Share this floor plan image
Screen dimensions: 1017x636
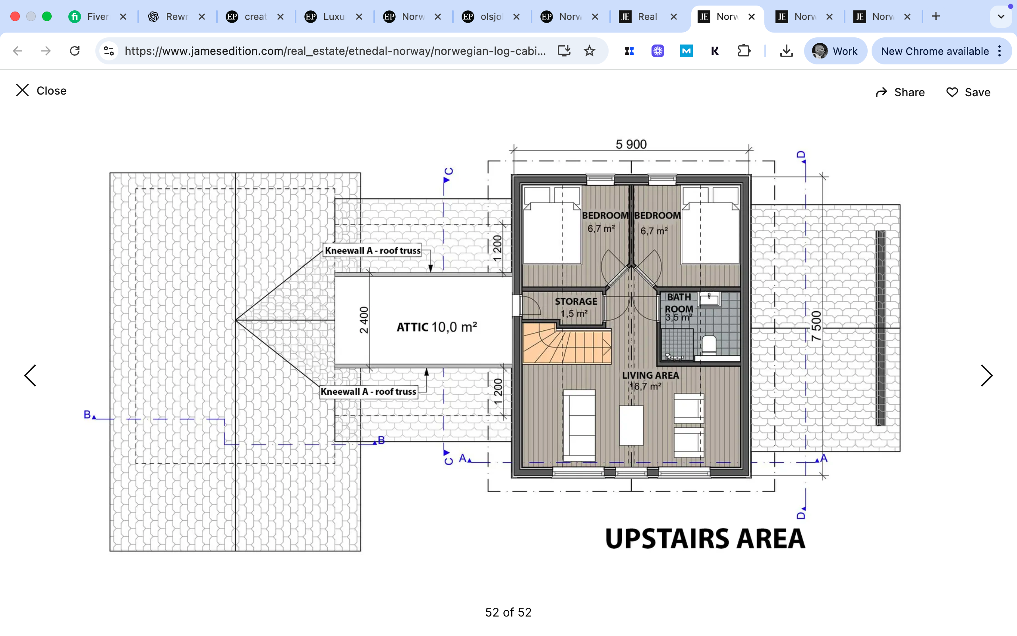click(x=900, y=92)
